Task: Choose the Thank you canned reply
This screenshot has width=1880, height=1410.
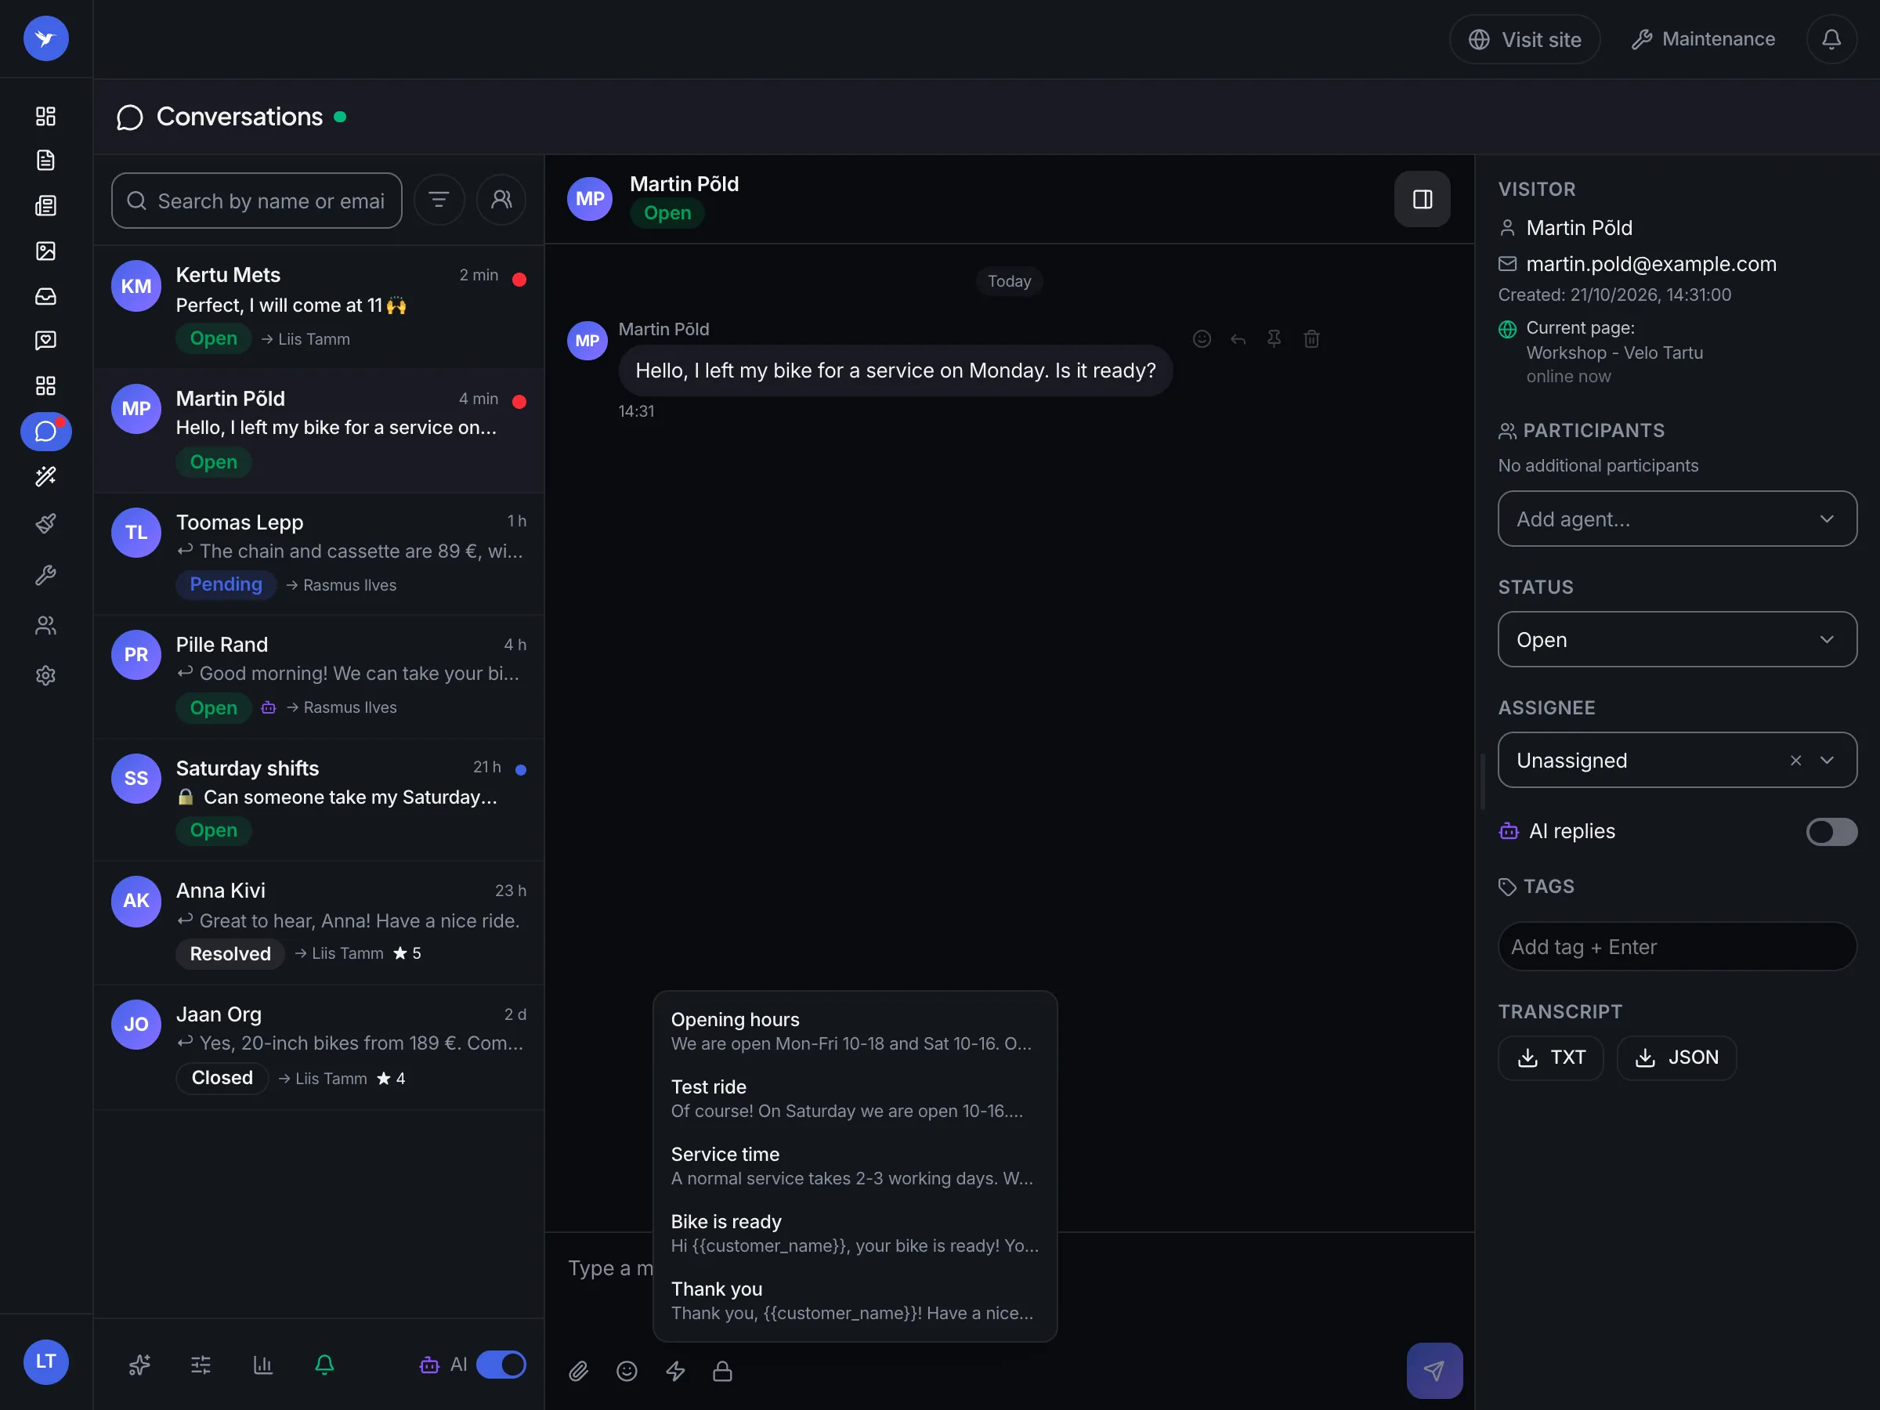Action: 855,1300
